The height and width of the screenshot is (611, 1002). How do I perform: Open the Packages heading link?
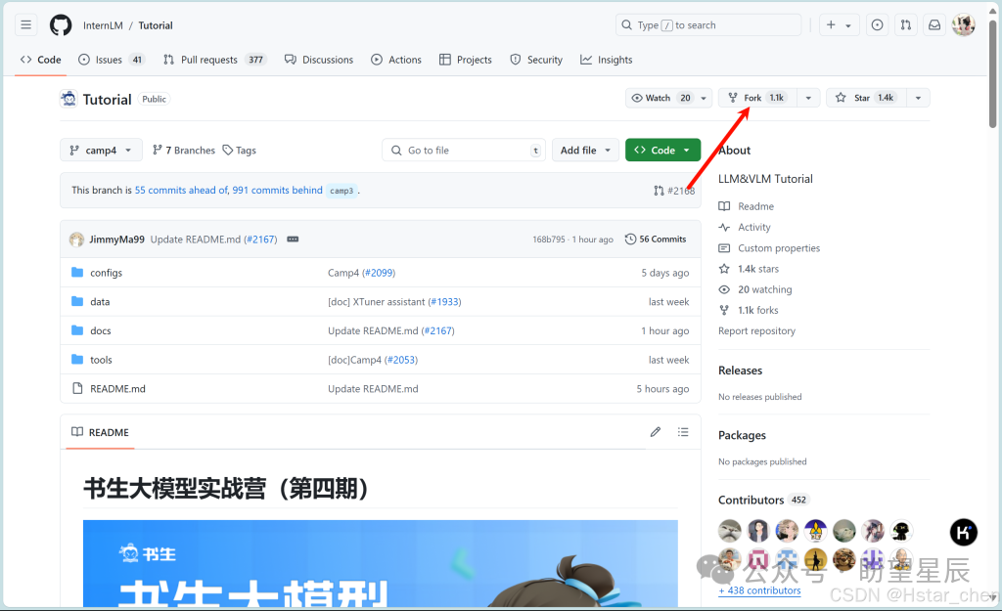click(x=742, y=435)
